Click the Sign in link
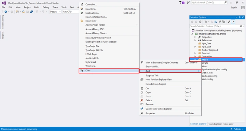The height and width of the screenshot is (131, 246). click(x=234, y=8)
